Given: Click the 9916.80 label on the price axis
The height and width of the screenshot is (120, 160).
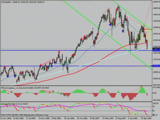Looking at the screenshot, I should (156, 85).
